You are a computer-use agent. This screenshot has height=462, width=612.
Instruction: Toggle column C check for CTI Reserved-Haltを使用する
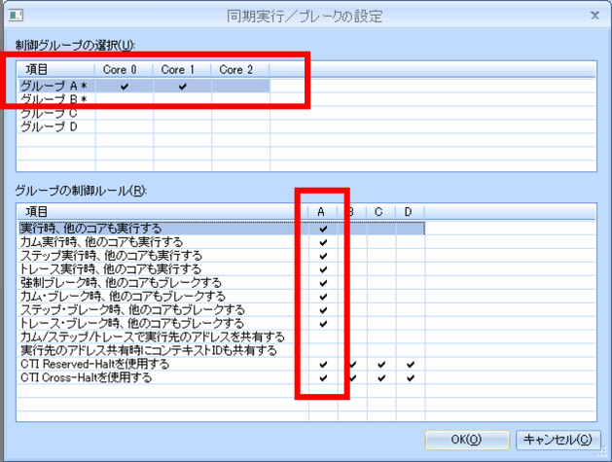(381, 365)
